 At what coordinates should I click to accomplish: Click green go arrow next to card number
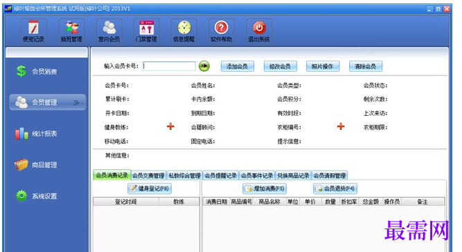pos(204,66)
